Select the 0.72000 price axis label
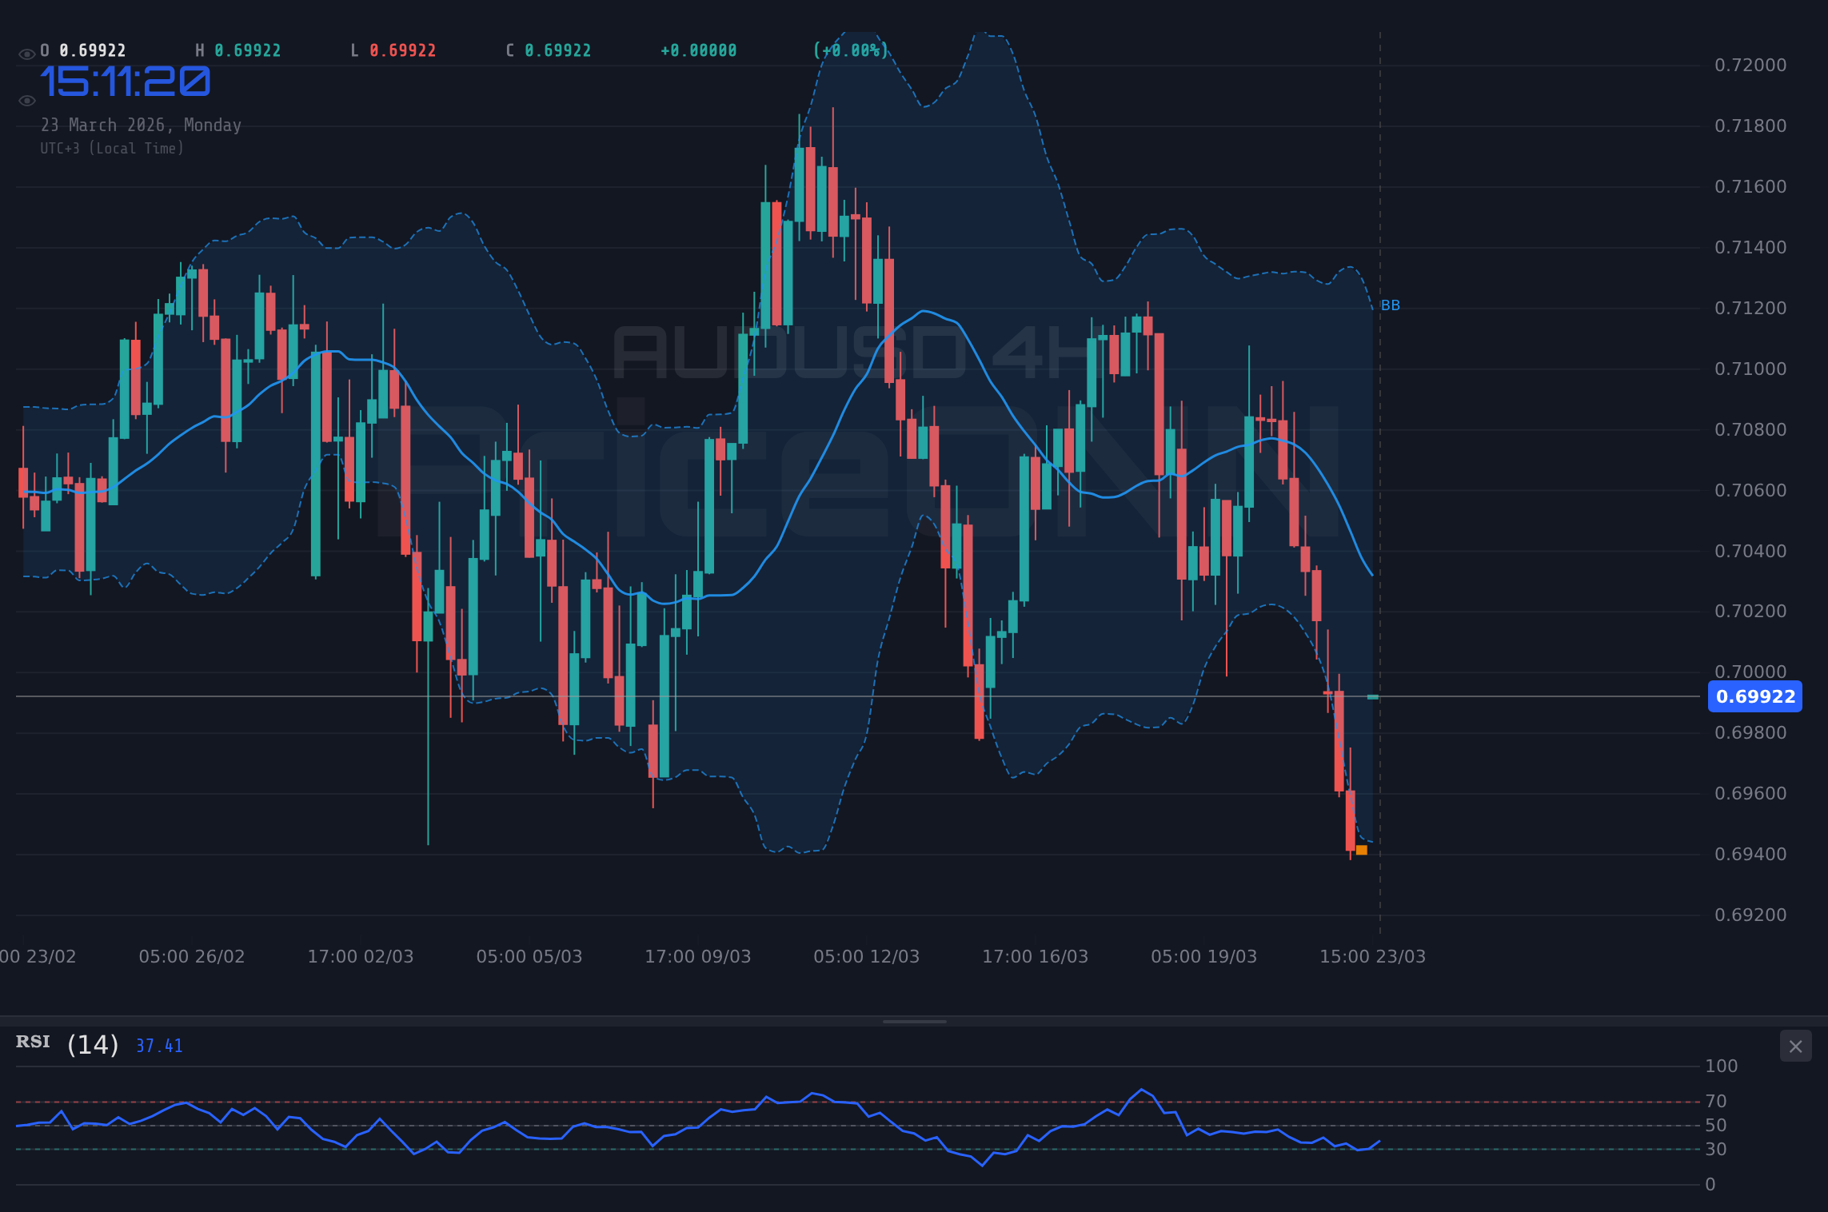 [1751, 65]
